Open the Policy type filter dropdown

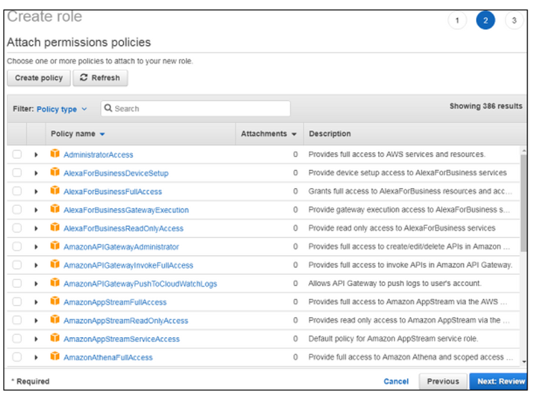tap(62, 109)
